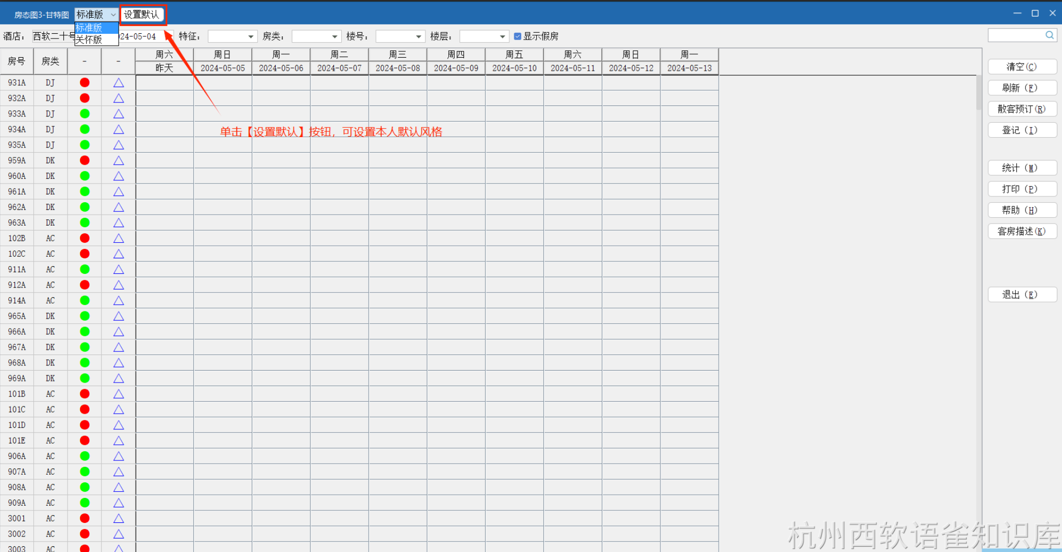Click room number 3002
This screenshot has width=1062, height=552.
click(x=17, y=534)
